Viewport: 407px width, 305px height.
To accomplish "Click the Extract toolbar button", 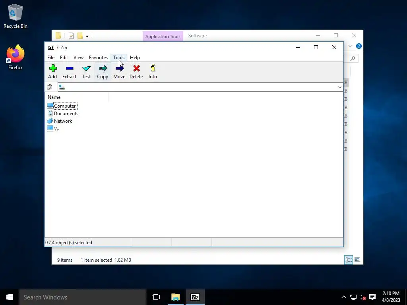I will tap(69, 71).
